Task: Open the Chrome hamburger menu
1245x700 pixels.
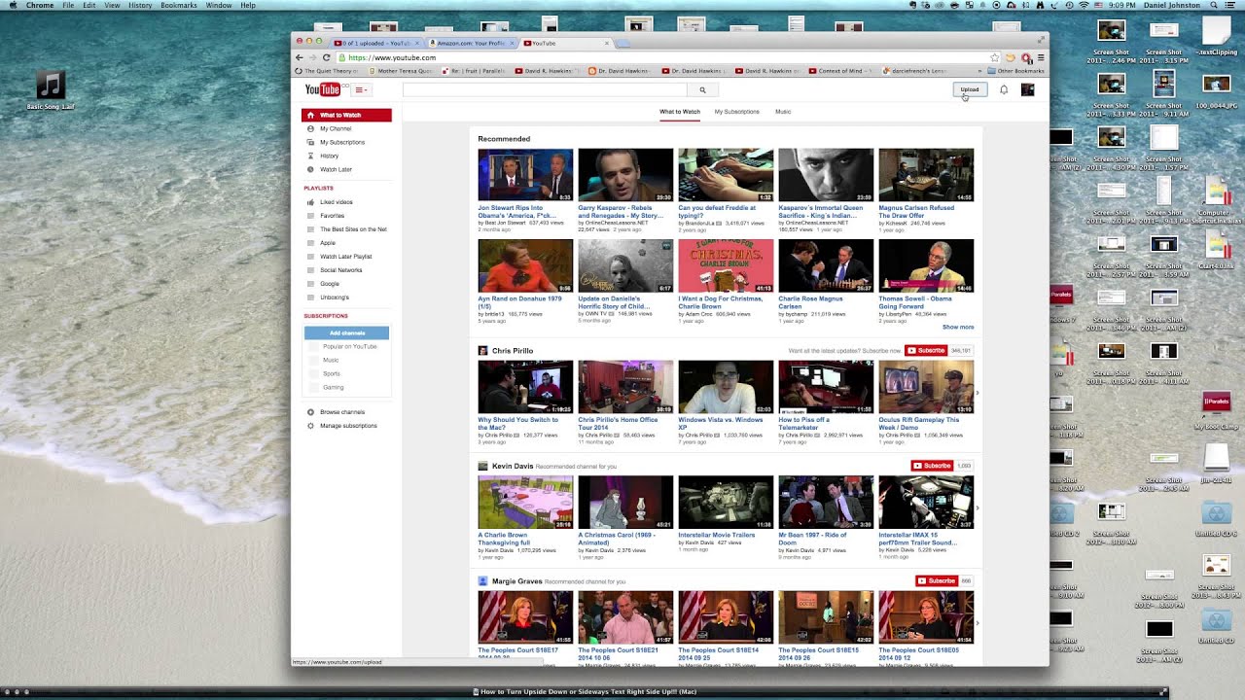Action: click(1041, 57)
